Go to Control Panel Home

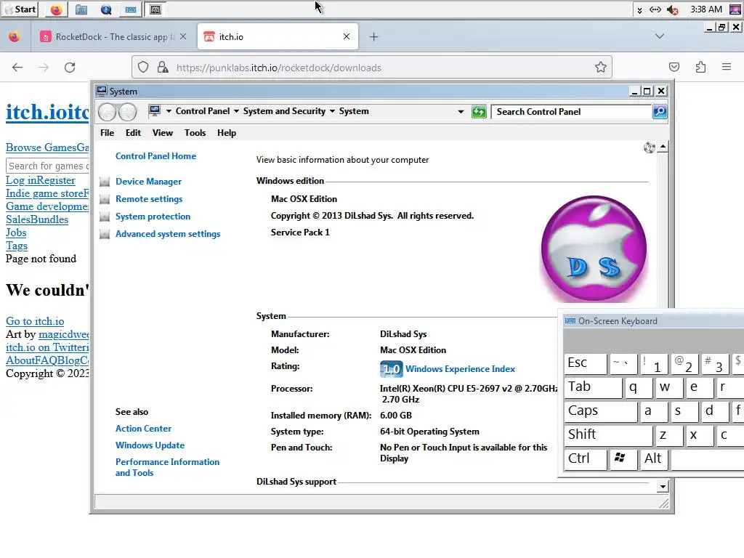155,156
